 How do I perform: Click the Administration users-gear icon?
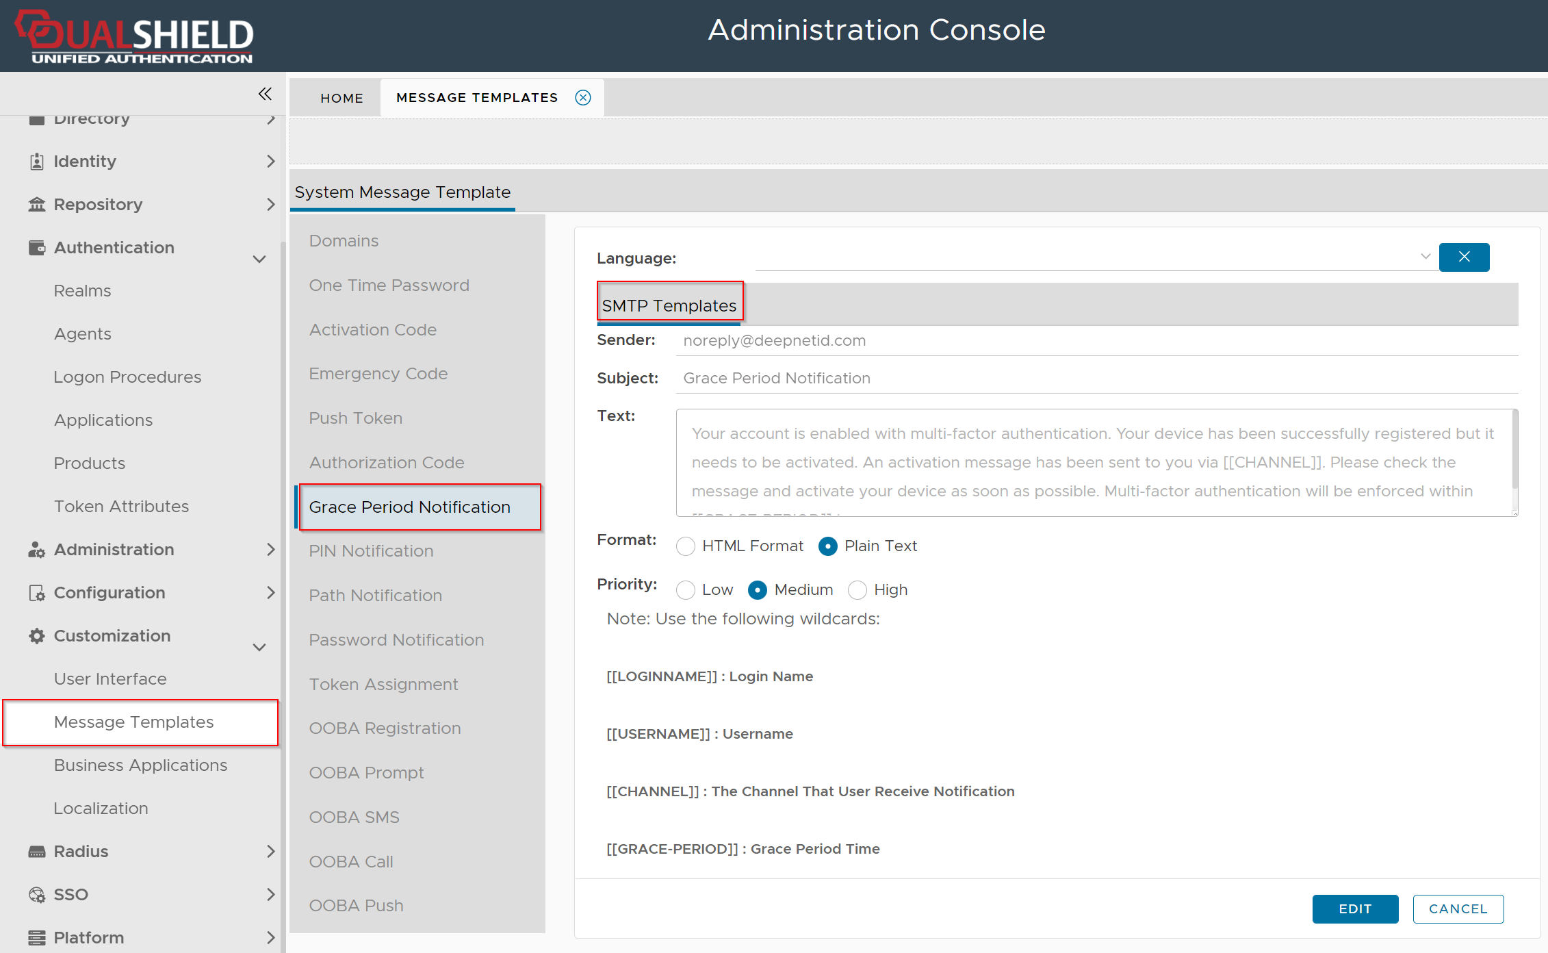tap(37, 550)
